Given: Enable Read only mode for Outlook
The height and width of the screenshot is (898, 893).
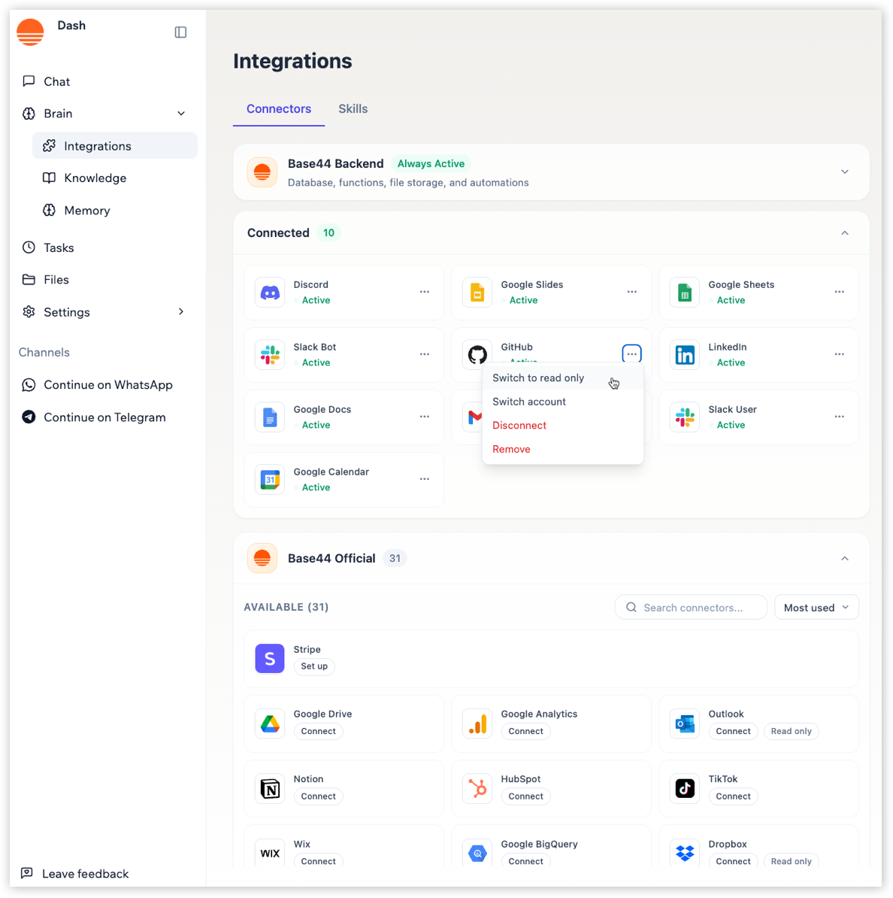Looking at the screenshot, I should (x=791, y=730).
